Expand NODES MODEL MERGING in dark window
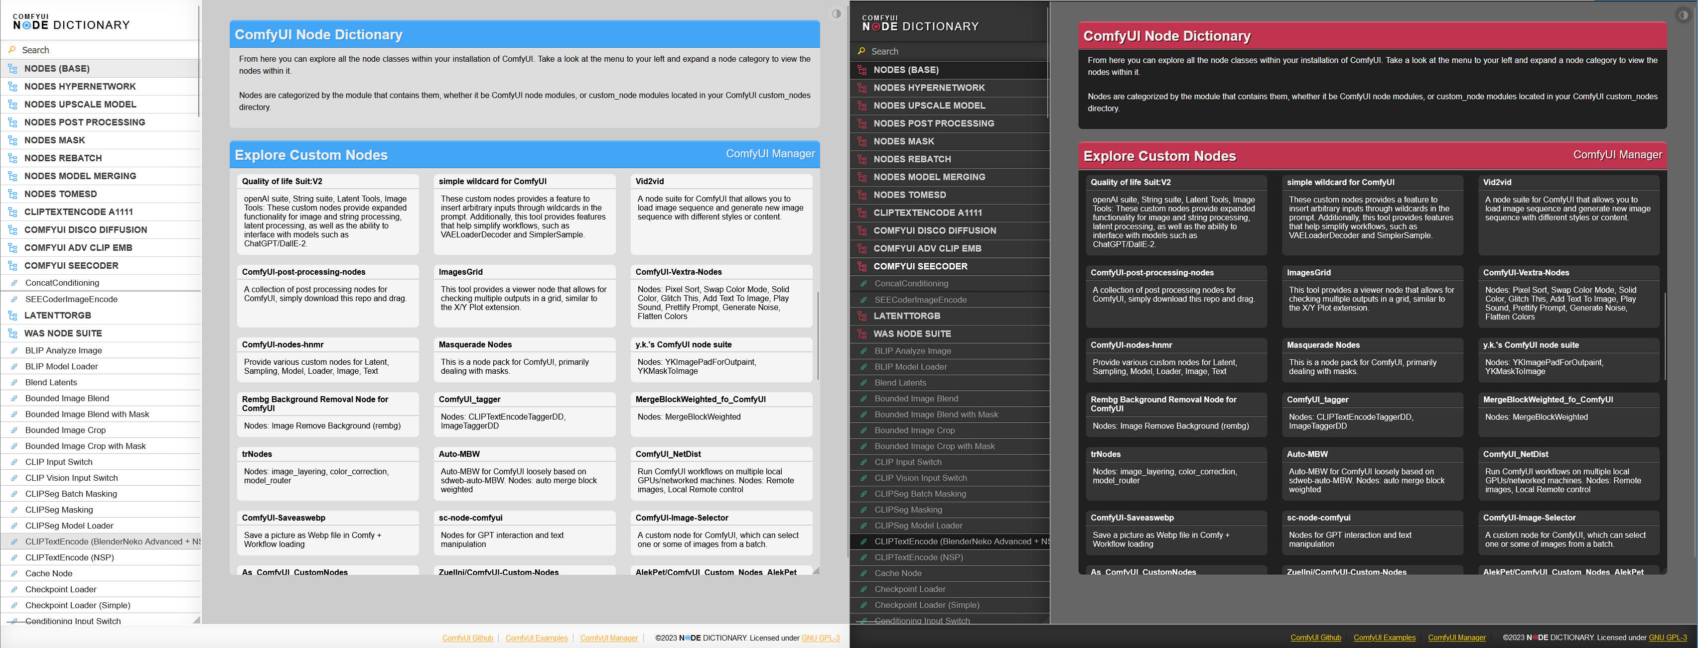This screenshot has width=1698, height=648. 949,177
